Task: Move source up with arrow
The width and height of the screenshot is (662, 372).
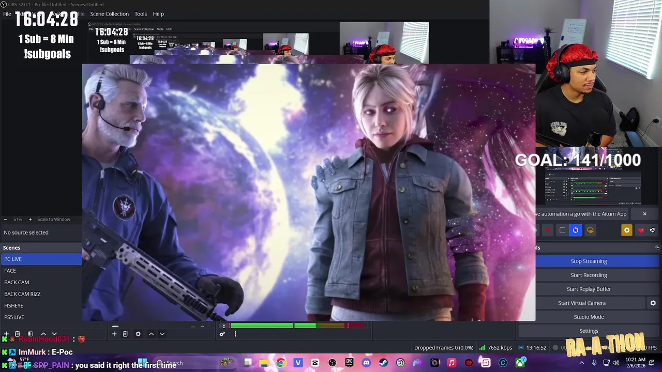Action: (x=151, y=334)
